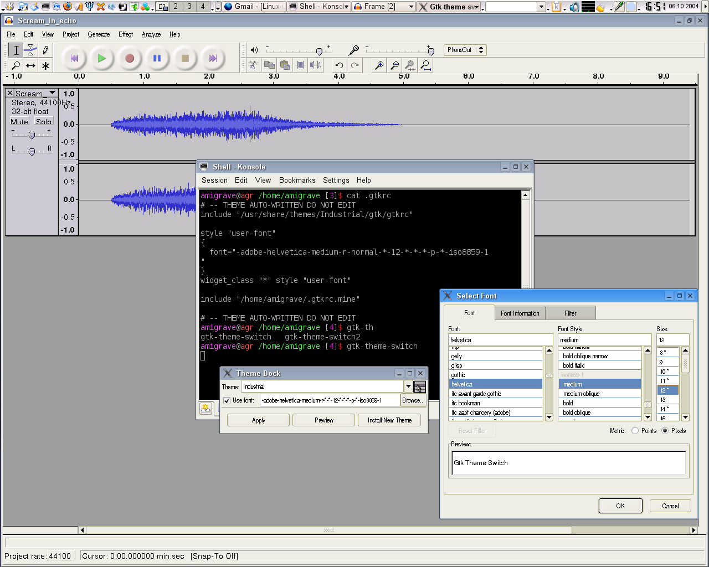This screenshot has height=567, width=709.
Task: Open Audacity Analyze menu
Action: click(x=151, y=34)
